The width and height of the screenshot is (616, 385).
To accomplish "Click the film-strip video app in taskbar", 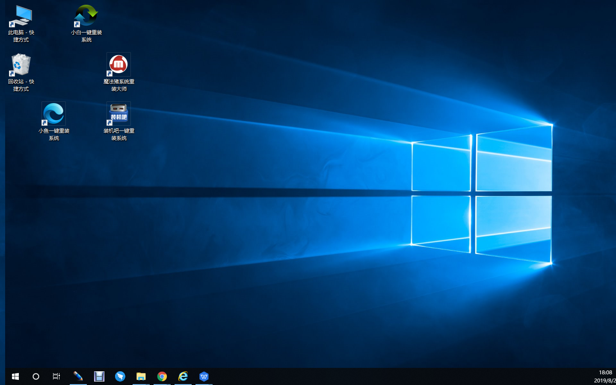I will (99, 376).
